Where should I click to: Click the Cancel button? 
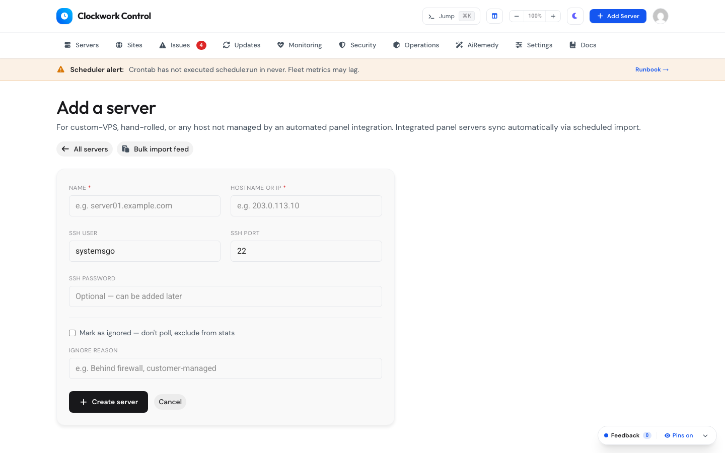click(170, 402)
